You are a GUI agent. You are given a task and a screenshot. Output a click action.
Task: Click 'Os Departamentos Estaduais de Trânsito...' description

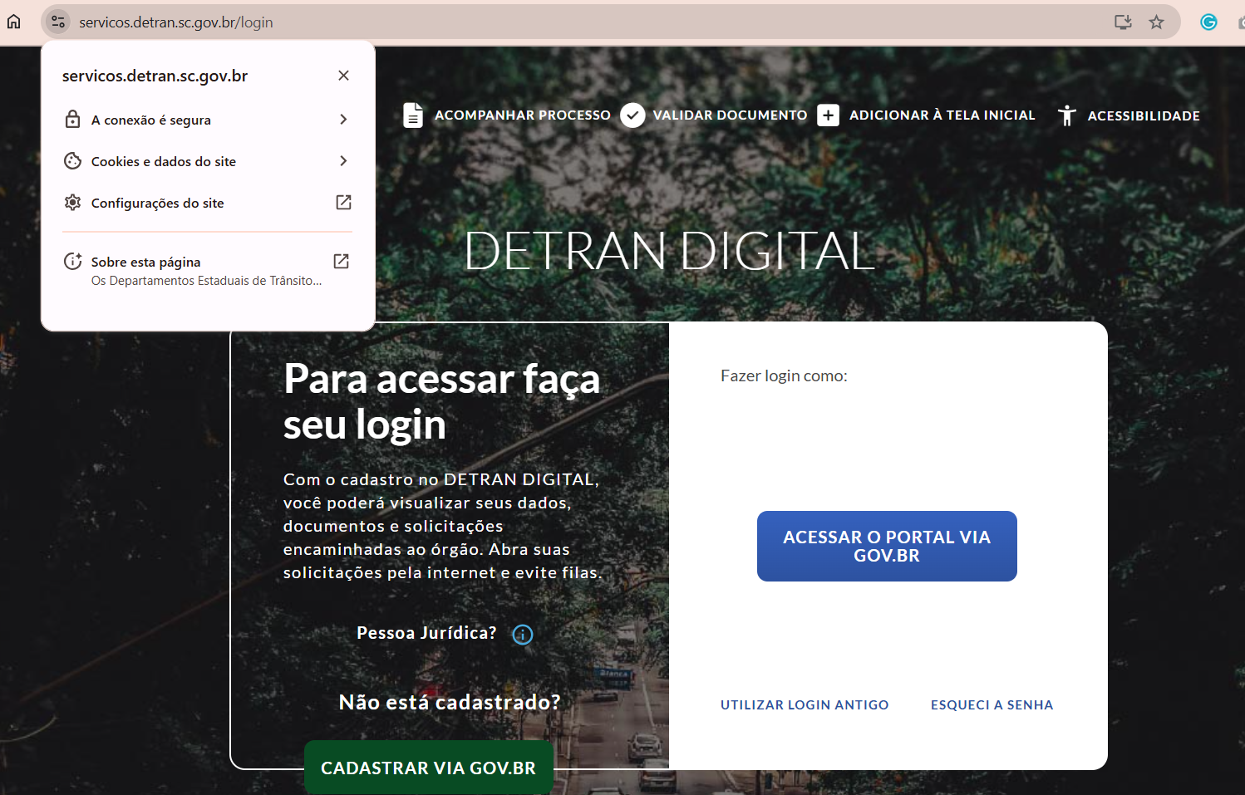(206, 281)
